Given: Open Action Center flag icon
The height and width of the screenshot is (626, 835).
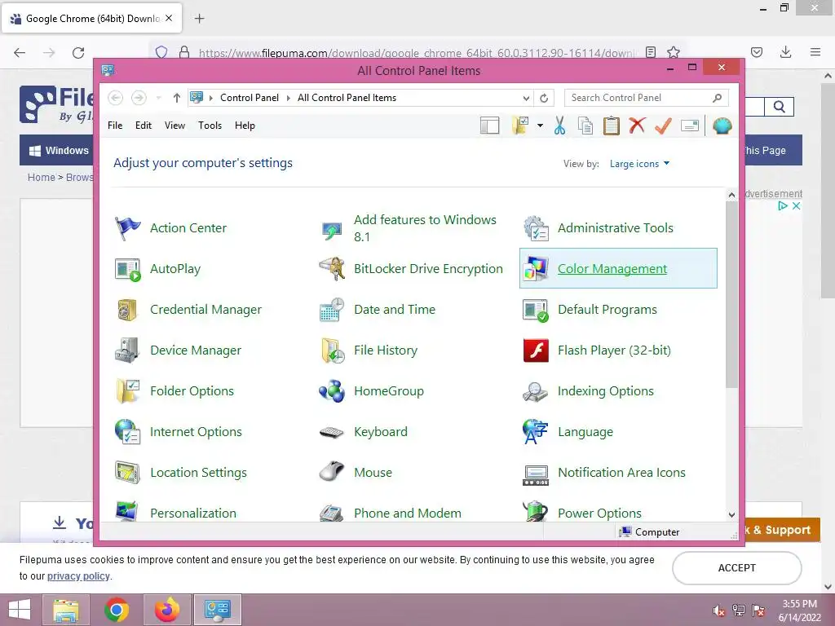Looking at the screenshot, I should pos(127,228).
